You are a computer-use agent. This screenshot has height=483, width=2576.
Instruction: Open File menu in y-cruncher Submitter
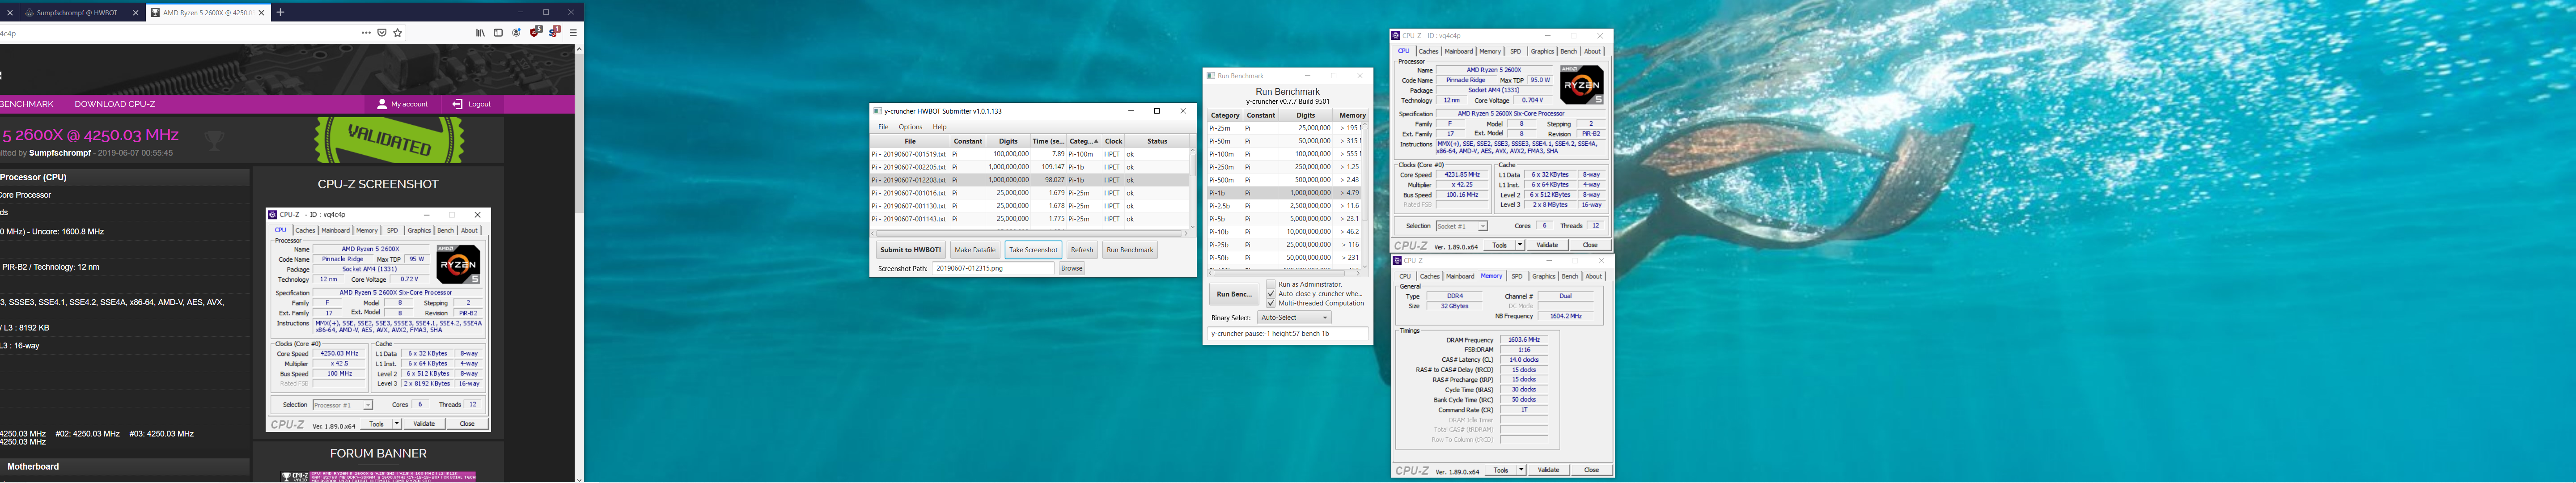click(x=883, y=127)
